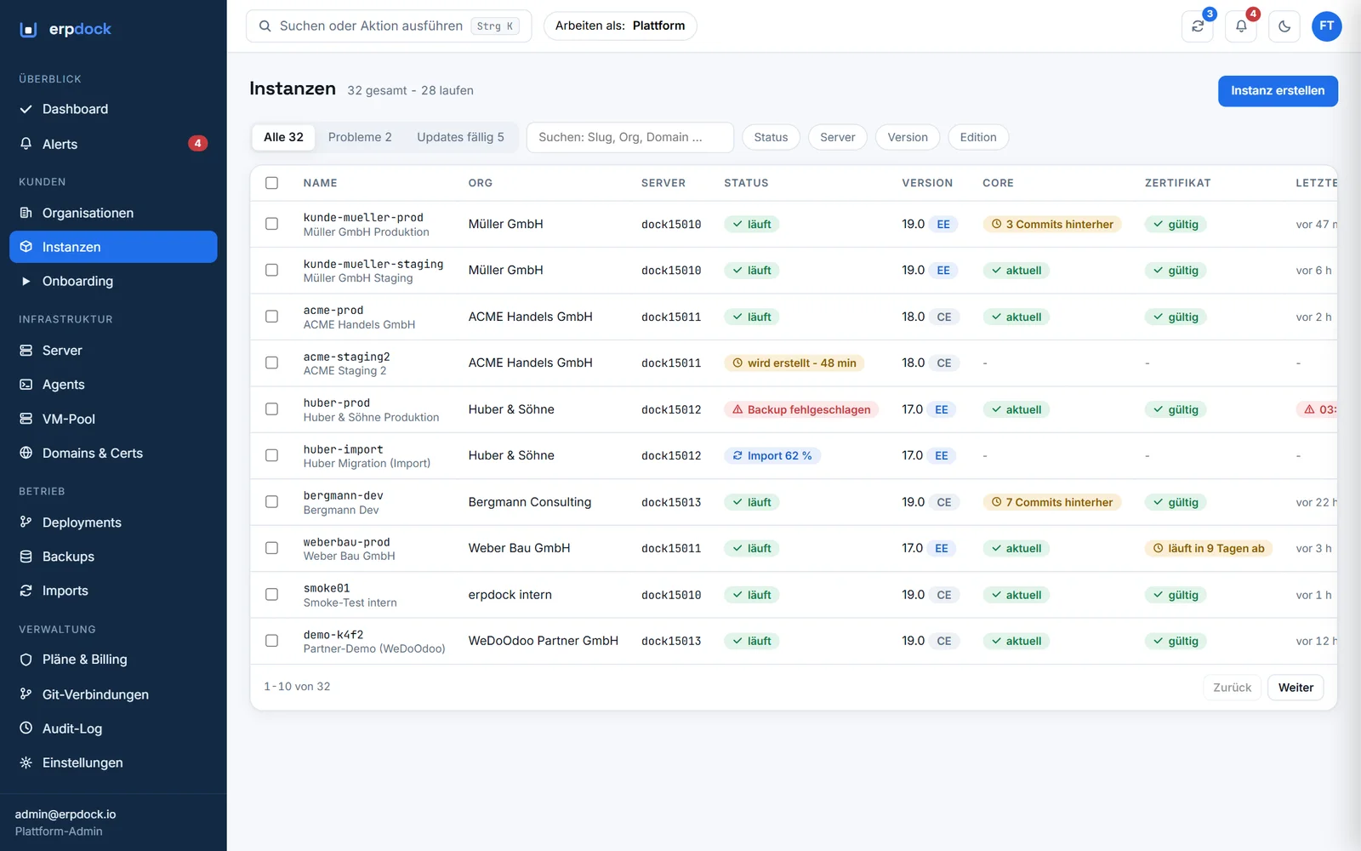This screenshot has width=1361, height=851.
Task: Check the smoke01 row checkbox
Action: coord(271,595)
